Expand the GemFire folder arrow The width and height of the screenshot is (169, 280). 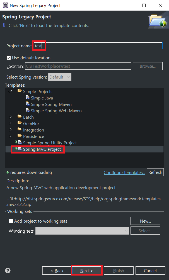(11, 123)
